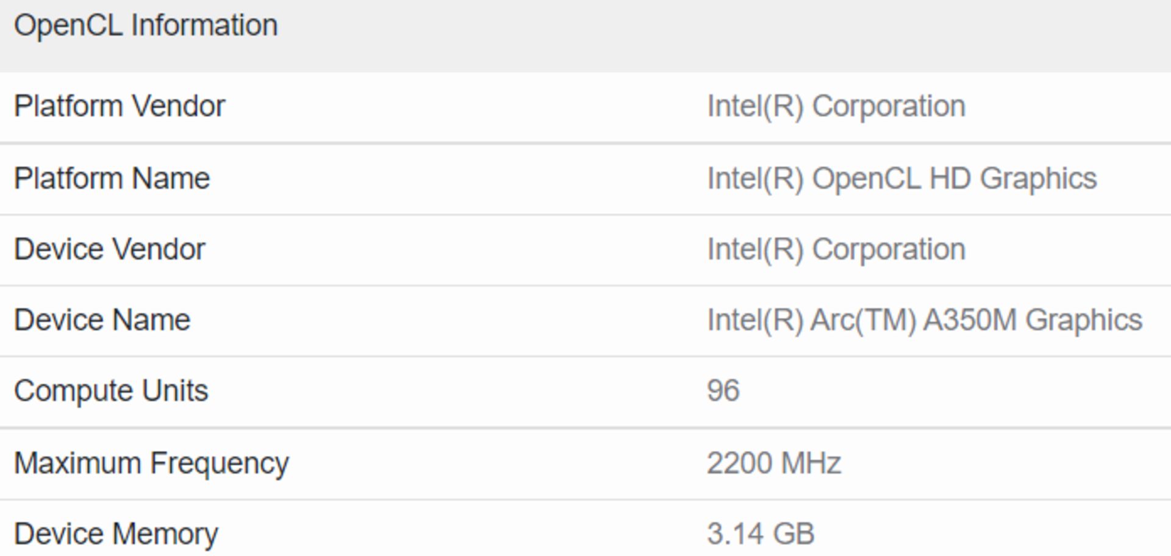This screenshot has height=556, width=1171.
Task: Select the Device Name row label
Action: pos(102,320)
